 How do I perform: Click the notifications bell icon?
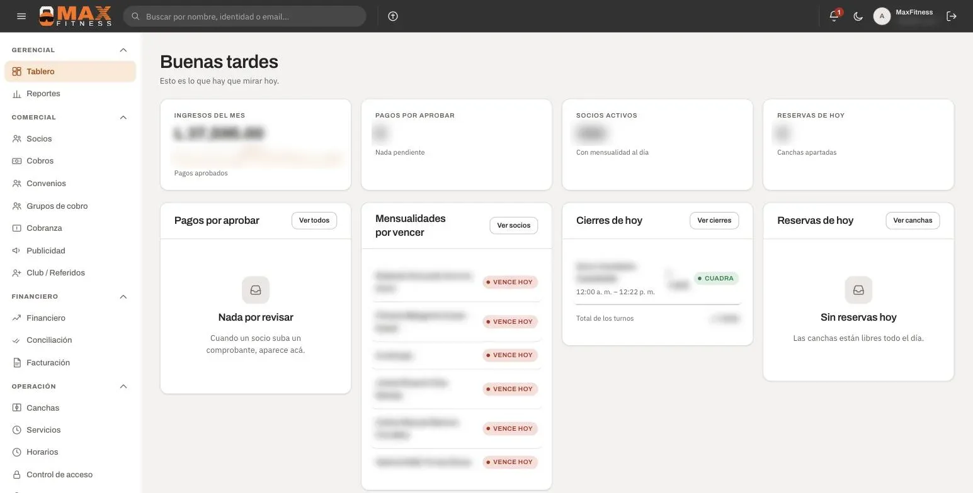tap(834, 16)
